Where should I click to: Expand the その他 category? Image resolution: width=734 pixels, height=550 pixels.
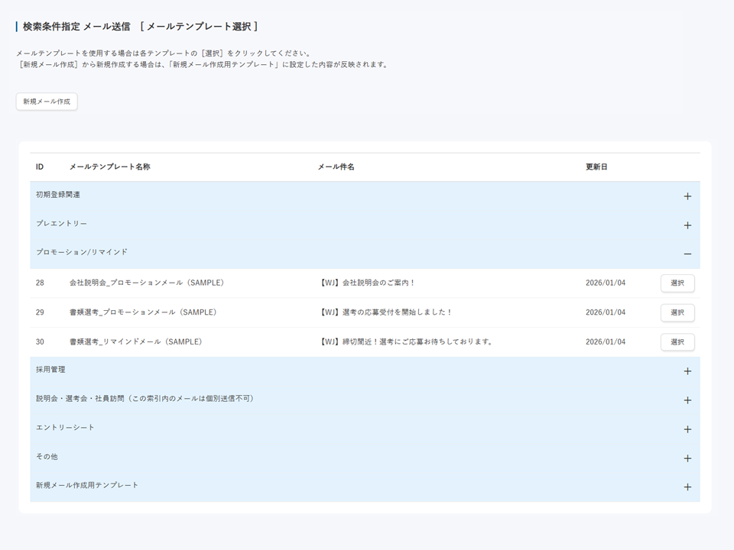pyautogui.click(x=687, y=457)
